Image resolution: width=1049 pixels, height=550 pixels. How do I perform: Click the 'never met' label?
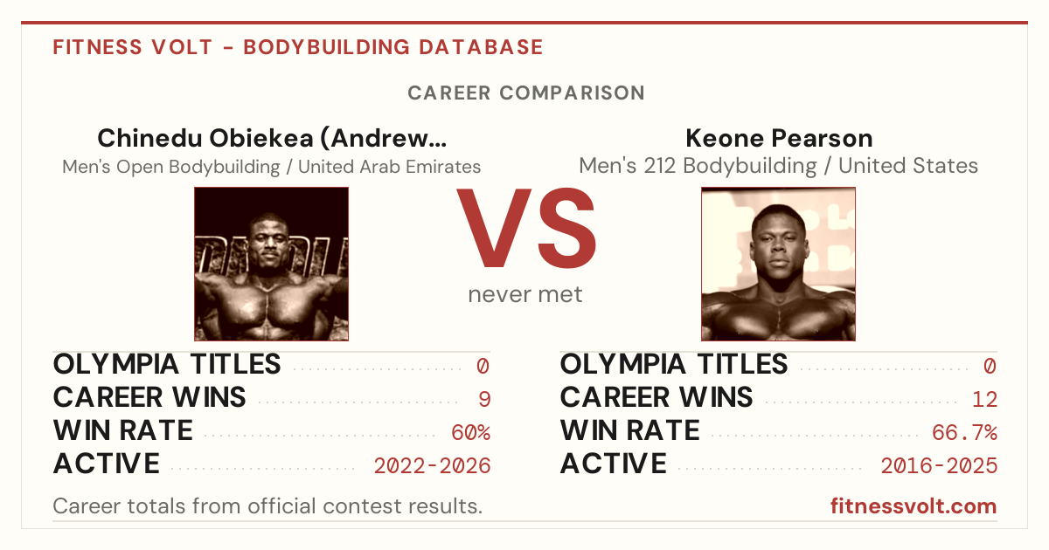pyautogui.click(x=524, y=294)
